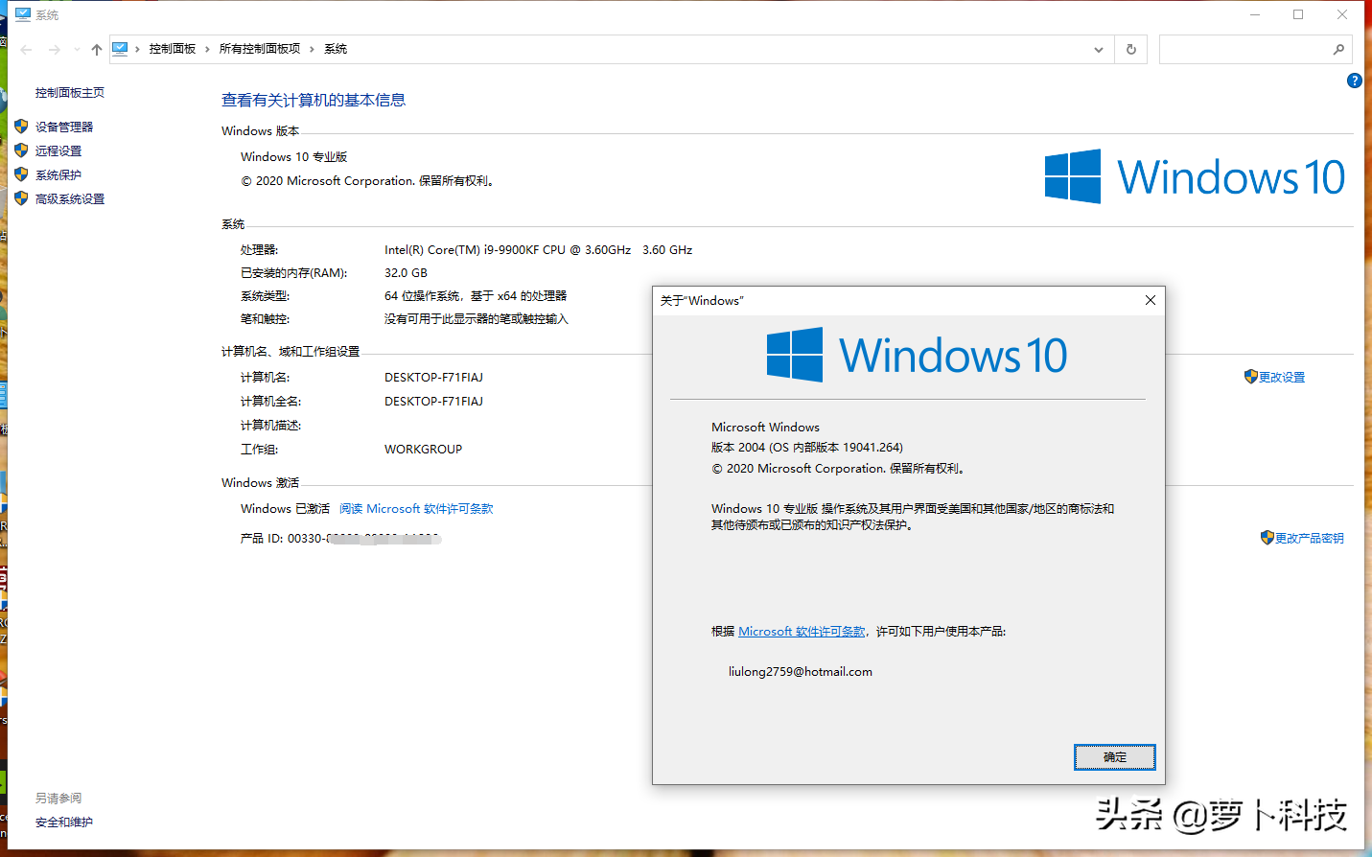
Task: Click the shield icon next to 更改产品密钥
Action: coord(1267,538)
